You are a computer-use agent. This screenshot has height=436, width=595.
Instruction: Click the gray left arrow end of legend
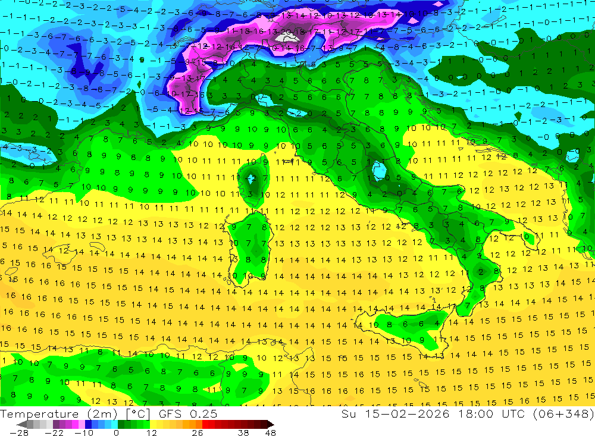tap(21, 425)
